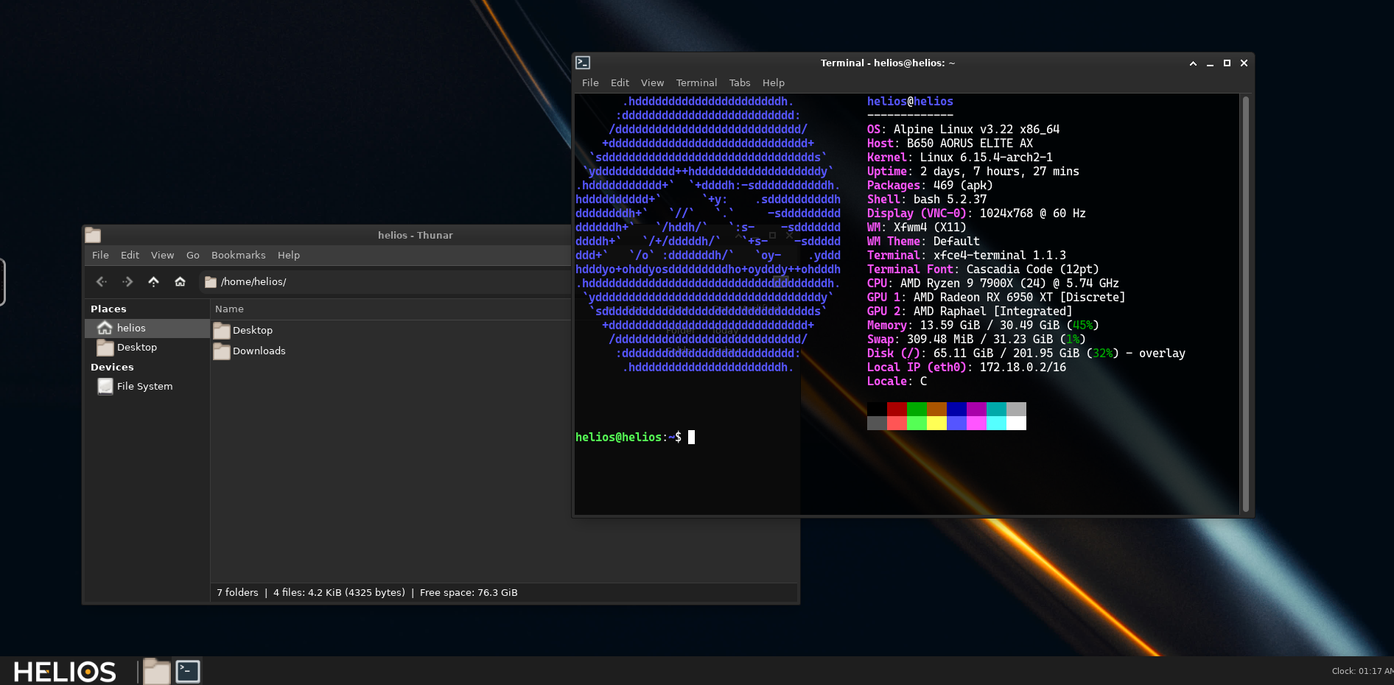Viewport: 1394px width, 685px height.
Task: Click the dark blue color block in terminal
Action: (956, 409)
